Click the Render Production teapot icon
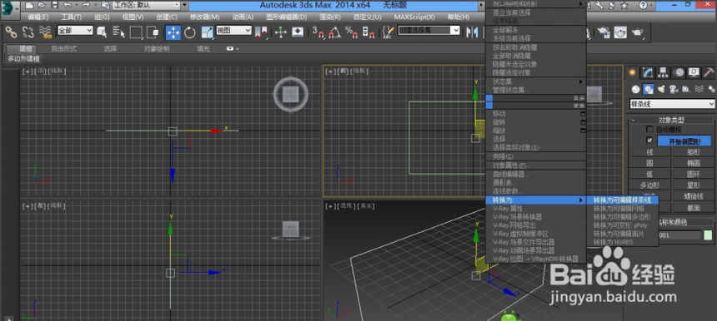The image size is (717, 321). (638, 32)
